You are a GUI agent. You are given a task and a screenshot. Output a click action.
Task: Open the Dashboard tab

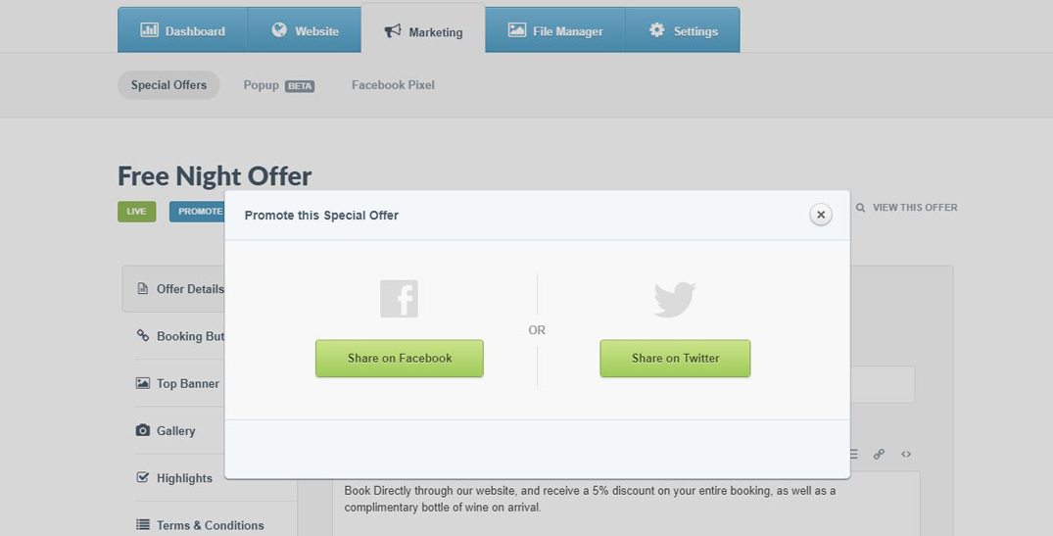[183, 31]
